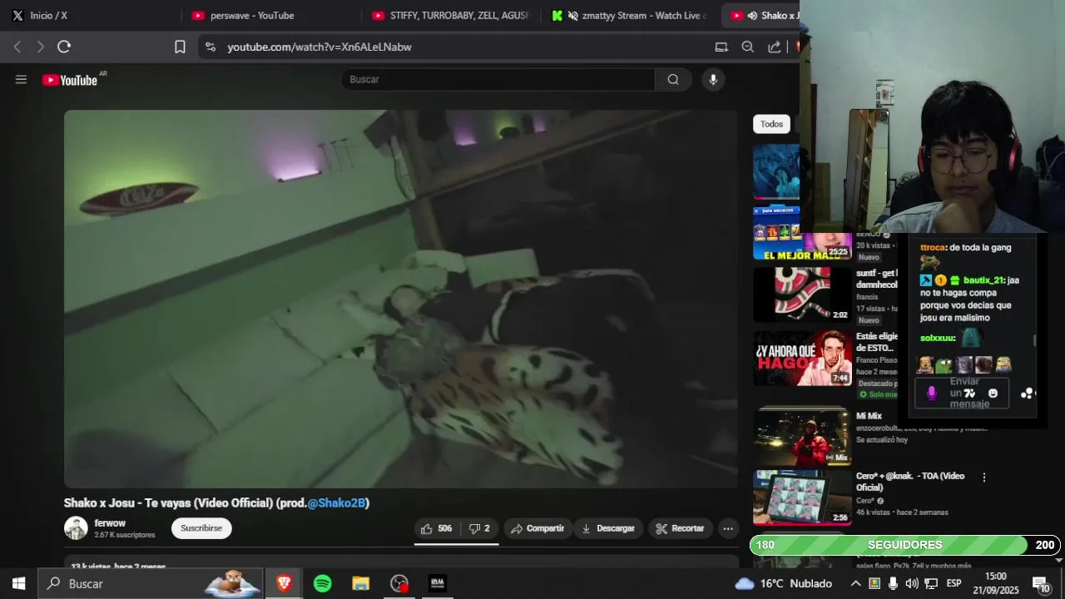Share the page with the share icon
The image size is (1065, 599).
775,47
